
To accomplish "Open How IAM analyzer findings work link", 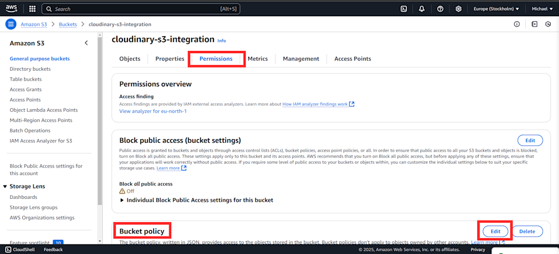I will [315, 105].
